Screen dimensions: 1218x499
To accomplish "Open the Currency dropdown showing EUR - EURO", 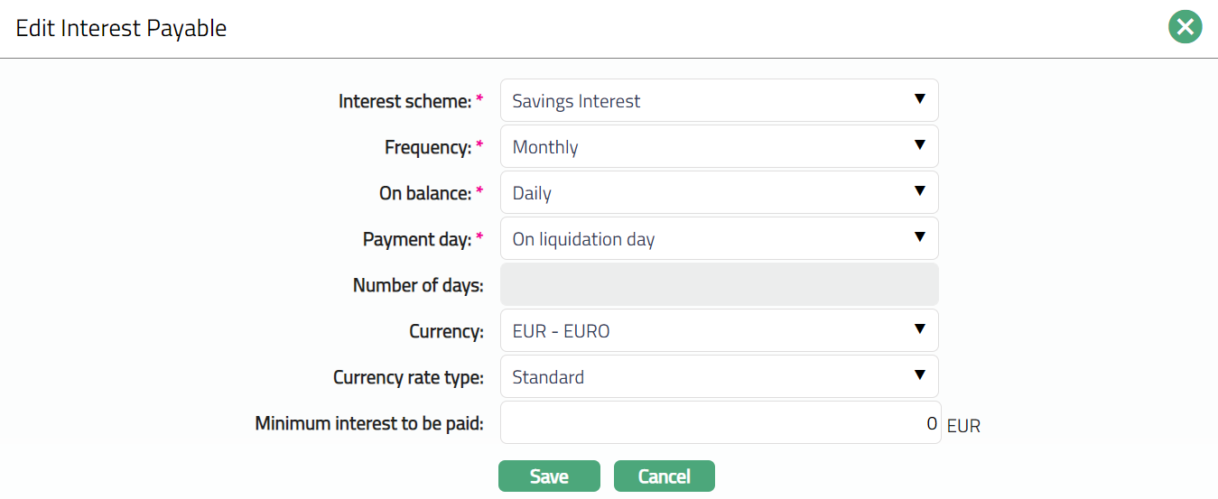I will point(718,330).
